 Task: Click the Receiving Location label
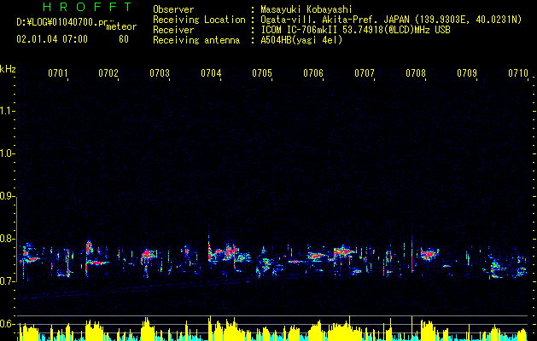pyautogui.click(x=199, y=20)
